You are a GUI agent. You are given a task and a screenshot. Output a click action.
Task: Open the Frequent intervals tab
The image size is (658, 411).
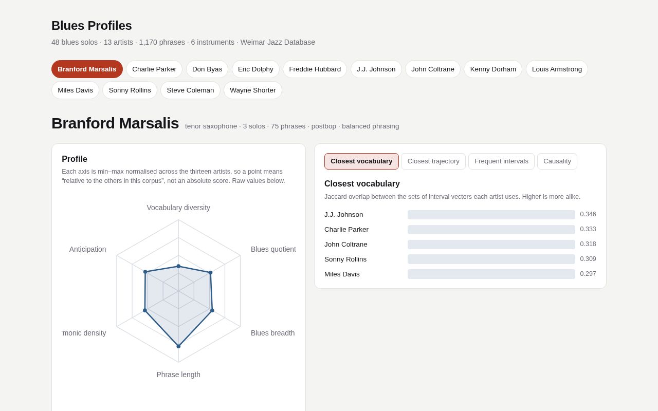point(501,161)
